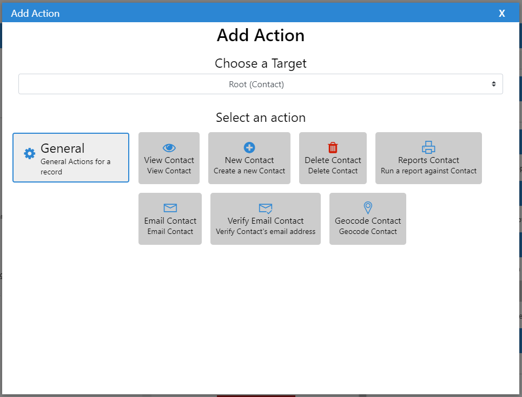The width and height of the screenshot is (522, 397).
Task: Choose the 'Email Contact' action label
Action: pyautogui.click(x=170, y=221)
